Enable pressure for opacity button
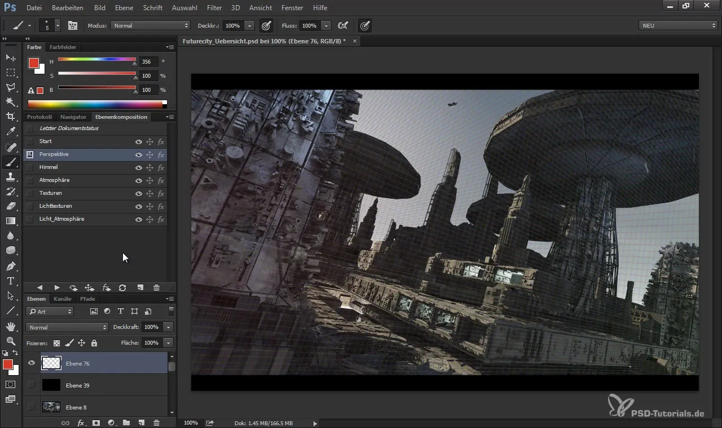The image size is (722, 428). [x=266, y=26]
